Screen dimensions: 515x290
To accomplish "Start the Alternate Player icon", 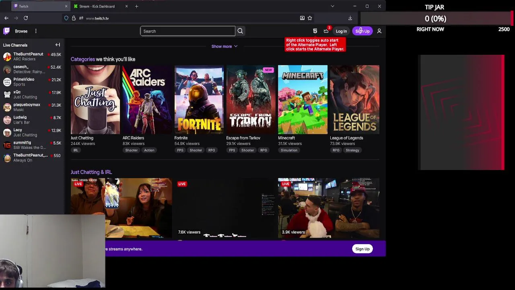I will (x=315, y=31).
